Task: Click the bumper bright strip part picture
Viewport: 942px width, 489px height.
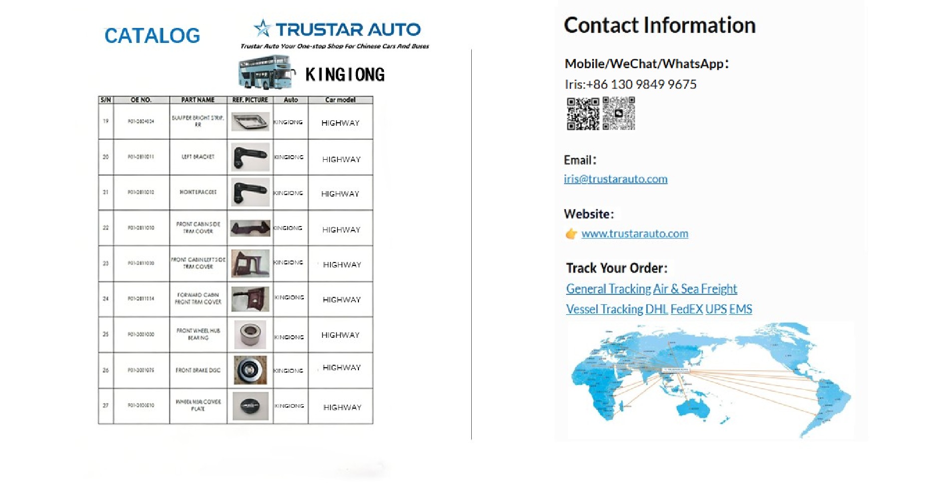Action: [x=250, y=122]
